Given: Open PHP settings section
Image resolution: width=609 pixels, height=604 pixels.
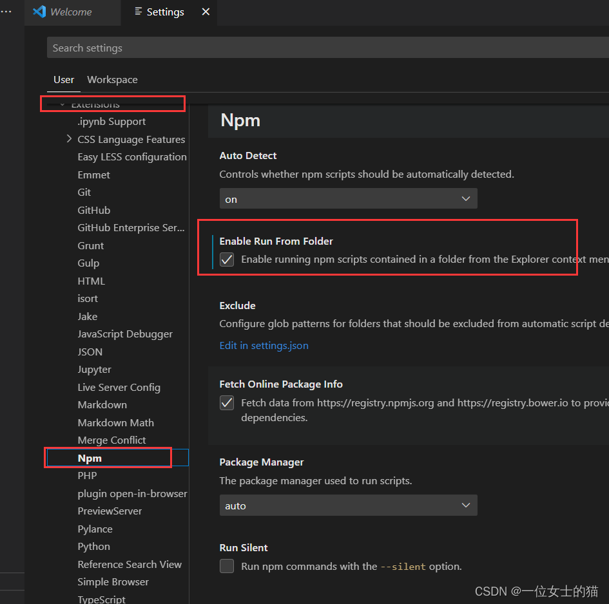Looking at the screenshot, I should 87,475.
